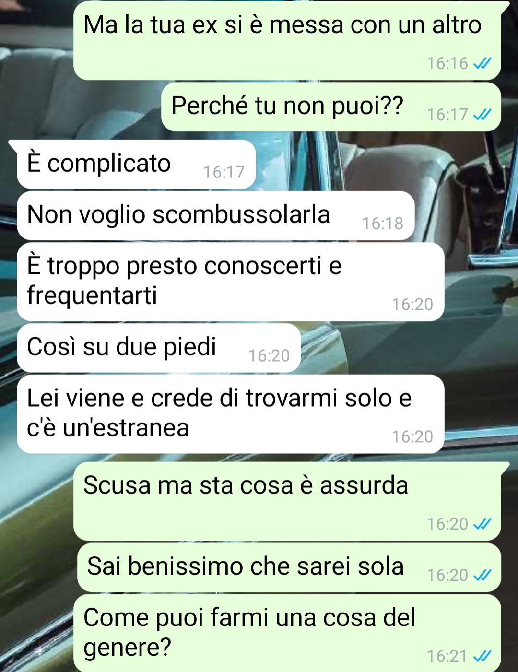Tap the car wallpaper background beside 'È complicato'
518x672 pixels.
pyautogui.click(x=384, y=163)
